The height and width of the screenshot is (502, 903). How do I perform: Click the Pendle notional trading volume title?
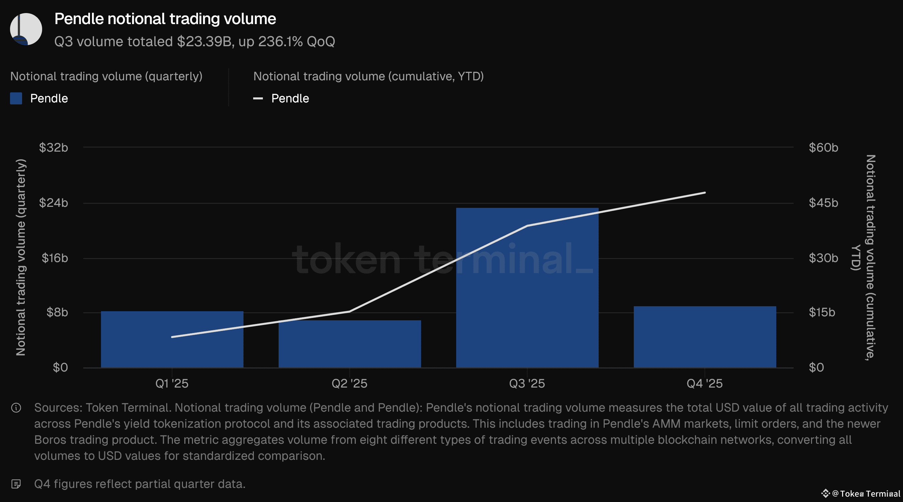(165, 19)
